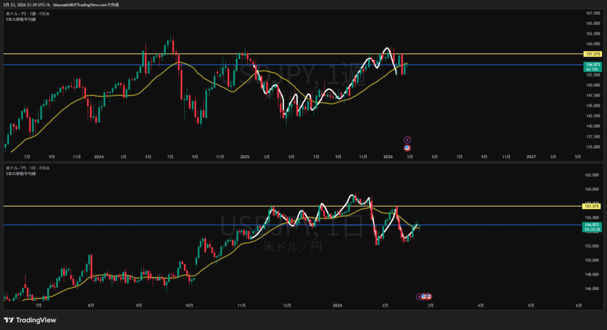Select the 2026 label on daily time axis

coord(337,306)
